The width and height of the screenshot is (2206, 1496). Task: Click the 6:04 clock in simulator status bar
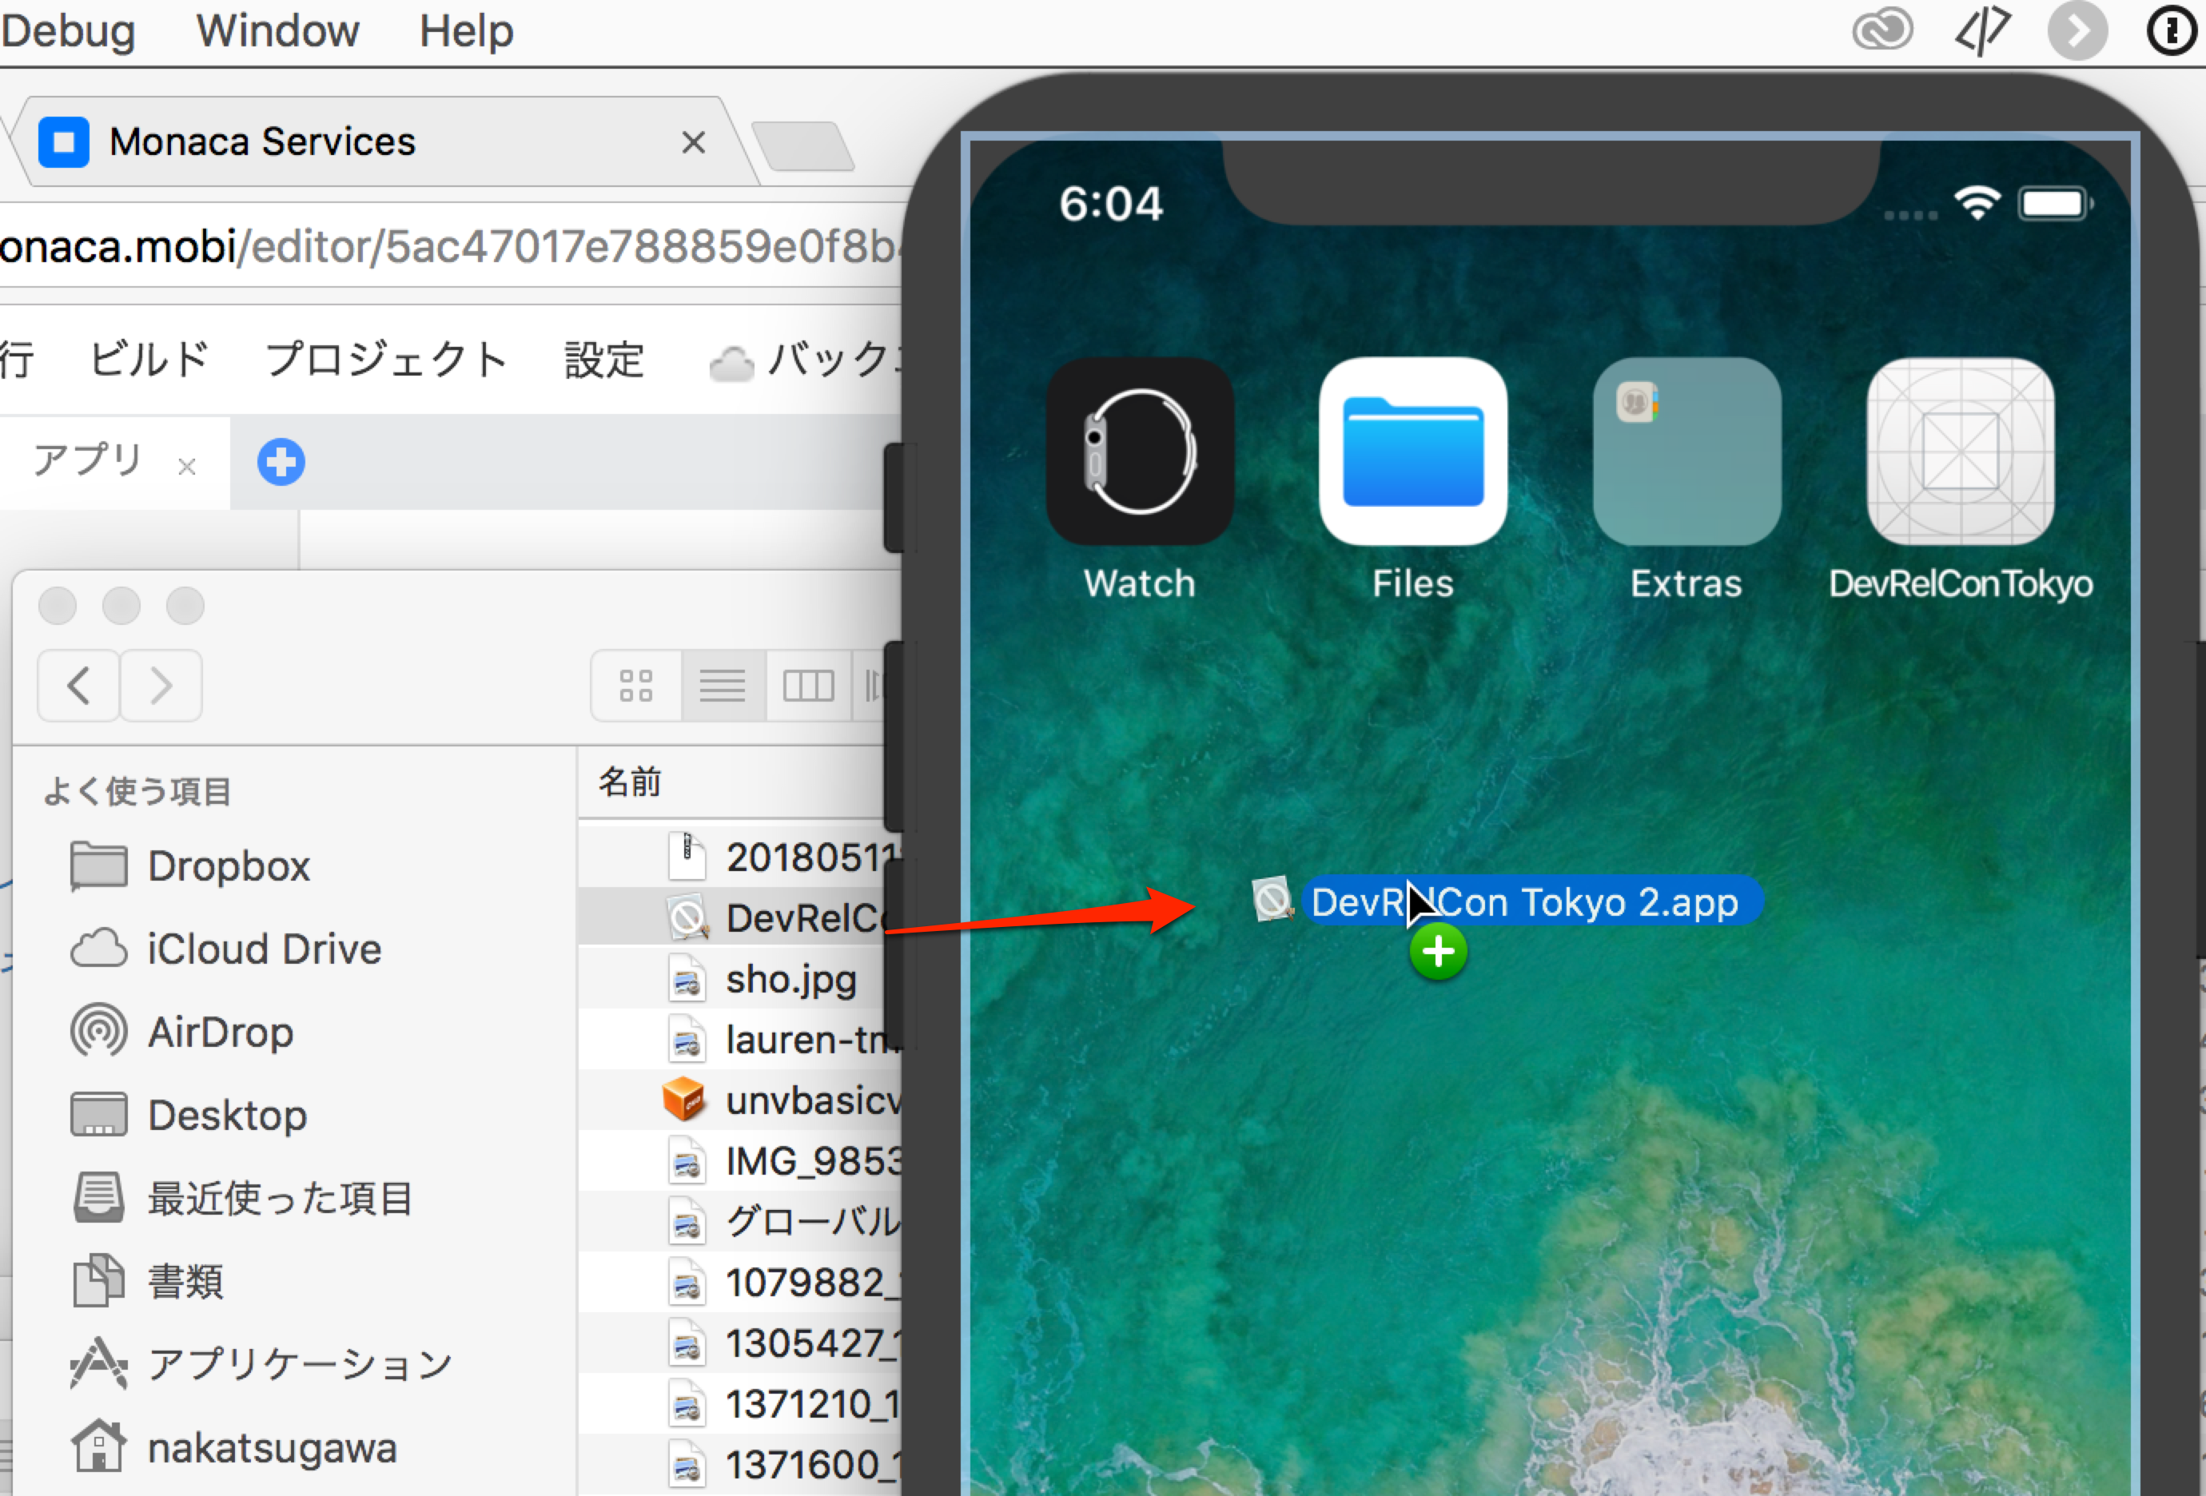1111,204
